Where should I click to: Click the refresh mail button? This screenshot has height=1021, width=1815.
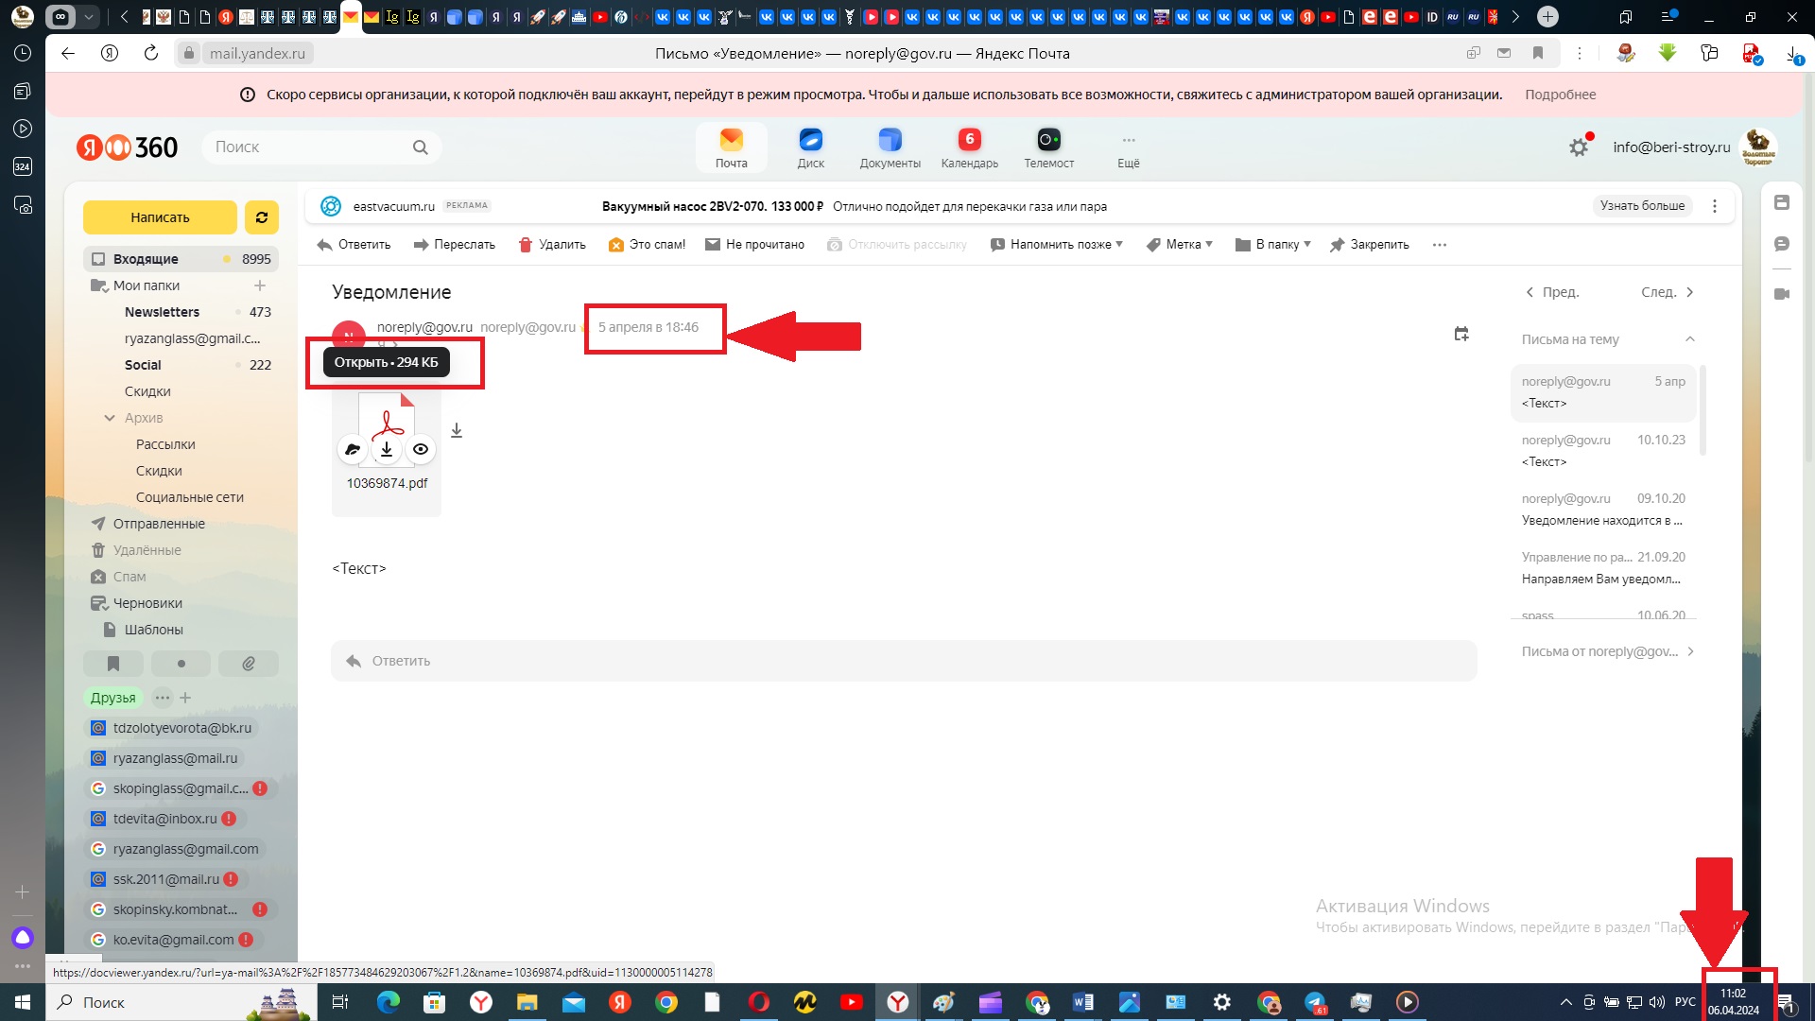[x=262, y=217]
